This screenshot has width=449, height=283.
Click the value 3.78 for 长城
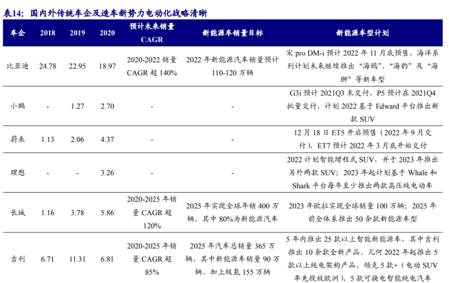click(77, 213)
